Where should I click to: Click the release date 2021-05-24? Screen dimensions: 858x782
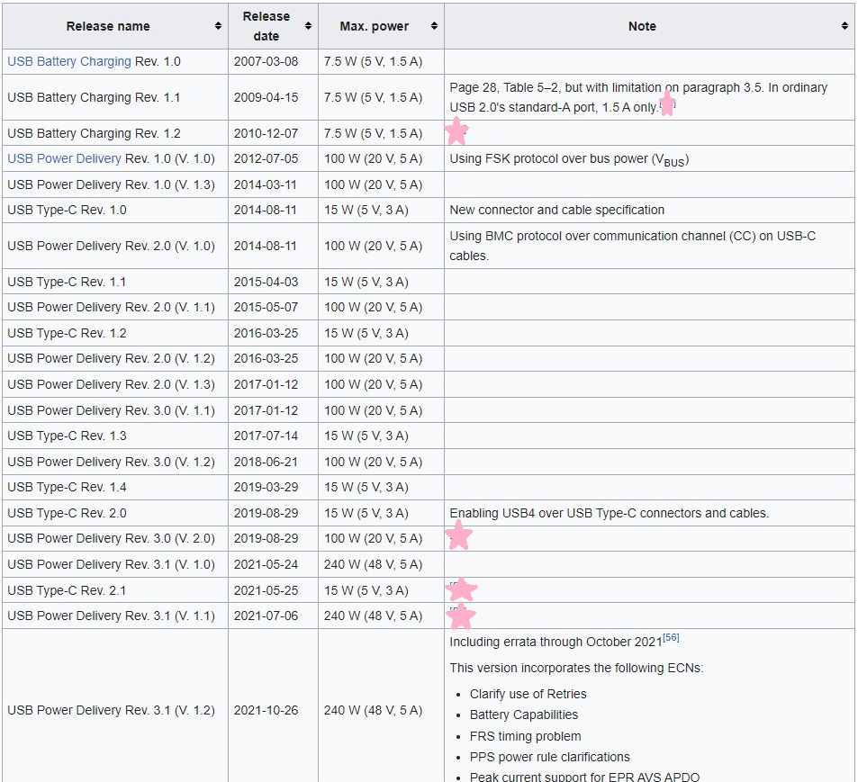pos(266,564)
